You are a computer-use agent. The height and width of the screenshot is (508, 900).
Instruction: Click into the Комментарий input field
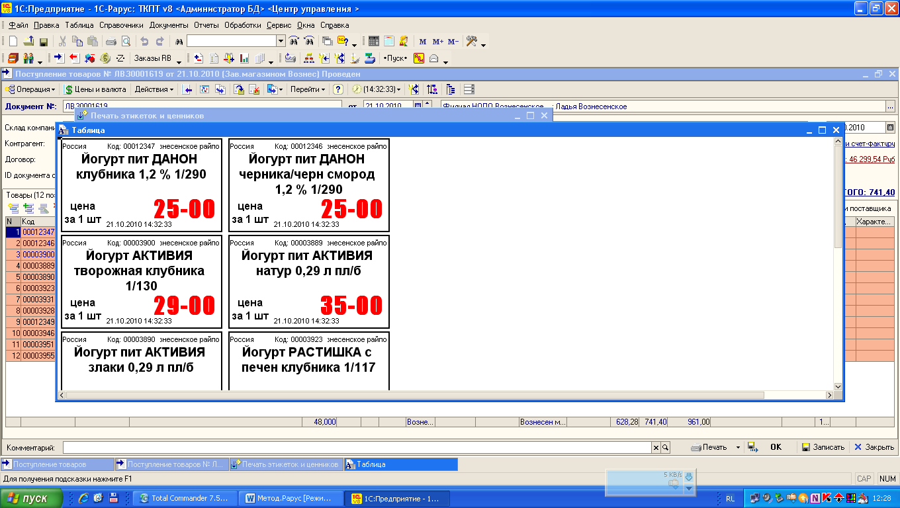[357, 448]
